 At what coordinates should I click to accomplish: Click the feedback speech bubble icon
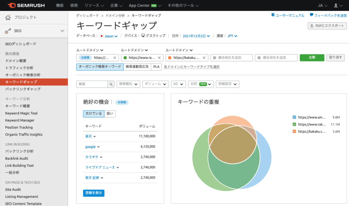[312, 15]
